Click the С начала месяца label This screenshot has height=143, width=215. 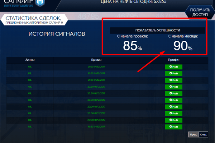point(183,36)
